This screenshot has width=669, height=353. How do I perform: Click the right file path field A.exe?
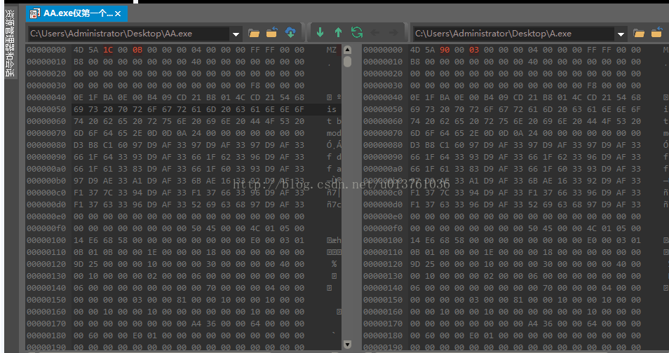tap(514, 33)
